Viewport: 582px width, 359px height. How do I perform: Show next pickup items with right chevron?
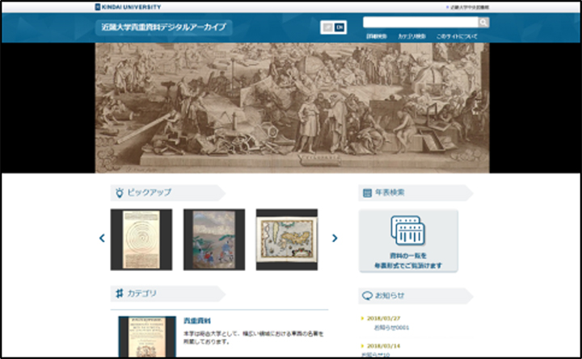click(x=335, y=238)
